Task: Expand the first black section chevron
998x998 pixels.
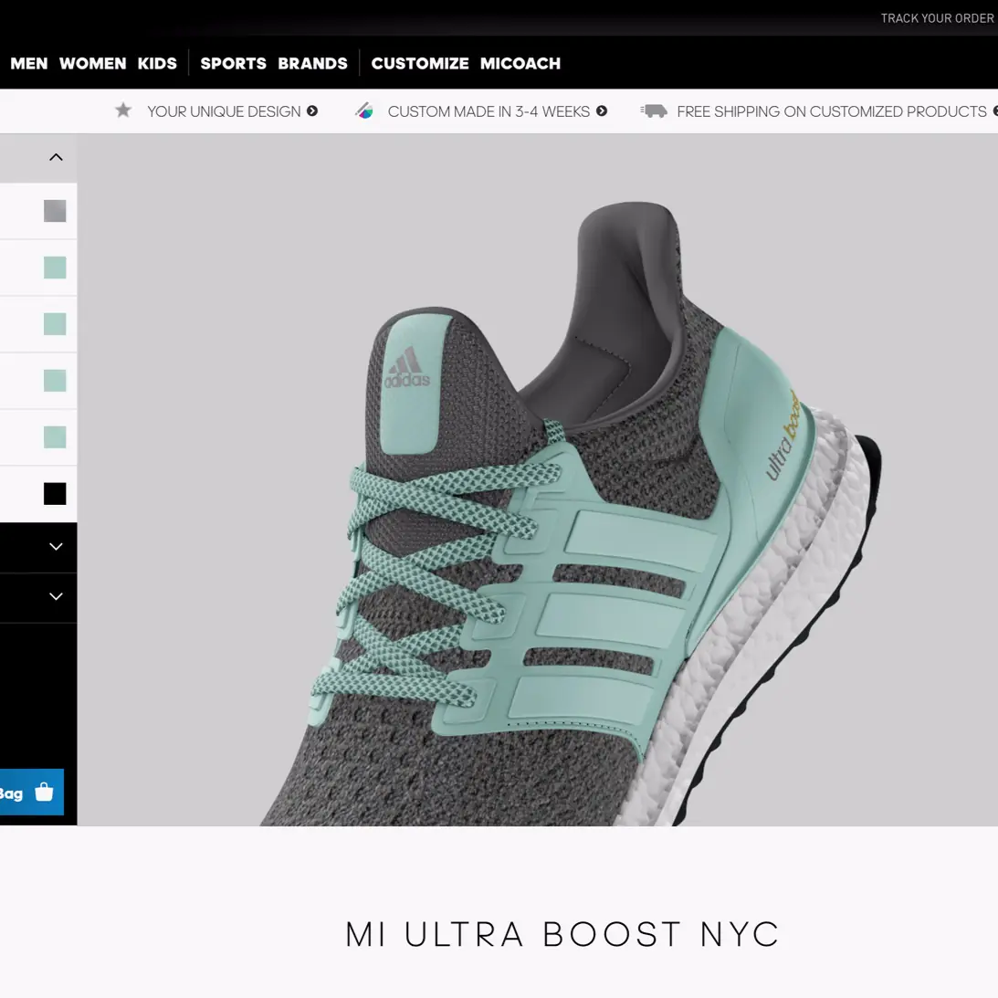Action: pyautogui.click(x=56, y=547)
